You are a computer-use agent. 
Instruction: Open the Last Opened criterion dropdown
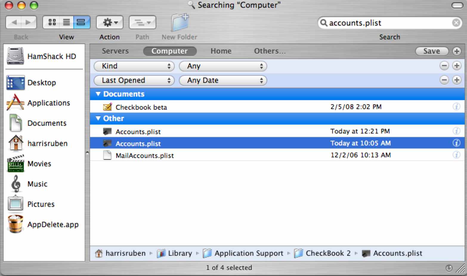pyautogui.click(x=134, y=80)
